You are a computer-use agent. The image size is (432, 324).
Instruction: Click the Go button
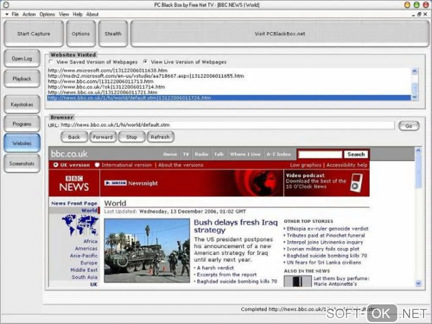[x=409, y=126]
